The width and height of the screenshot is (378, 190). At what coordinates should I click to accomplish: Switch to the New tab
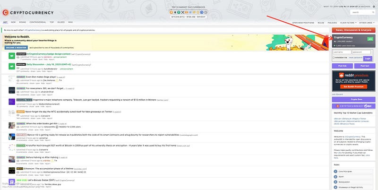coord(13,22)
